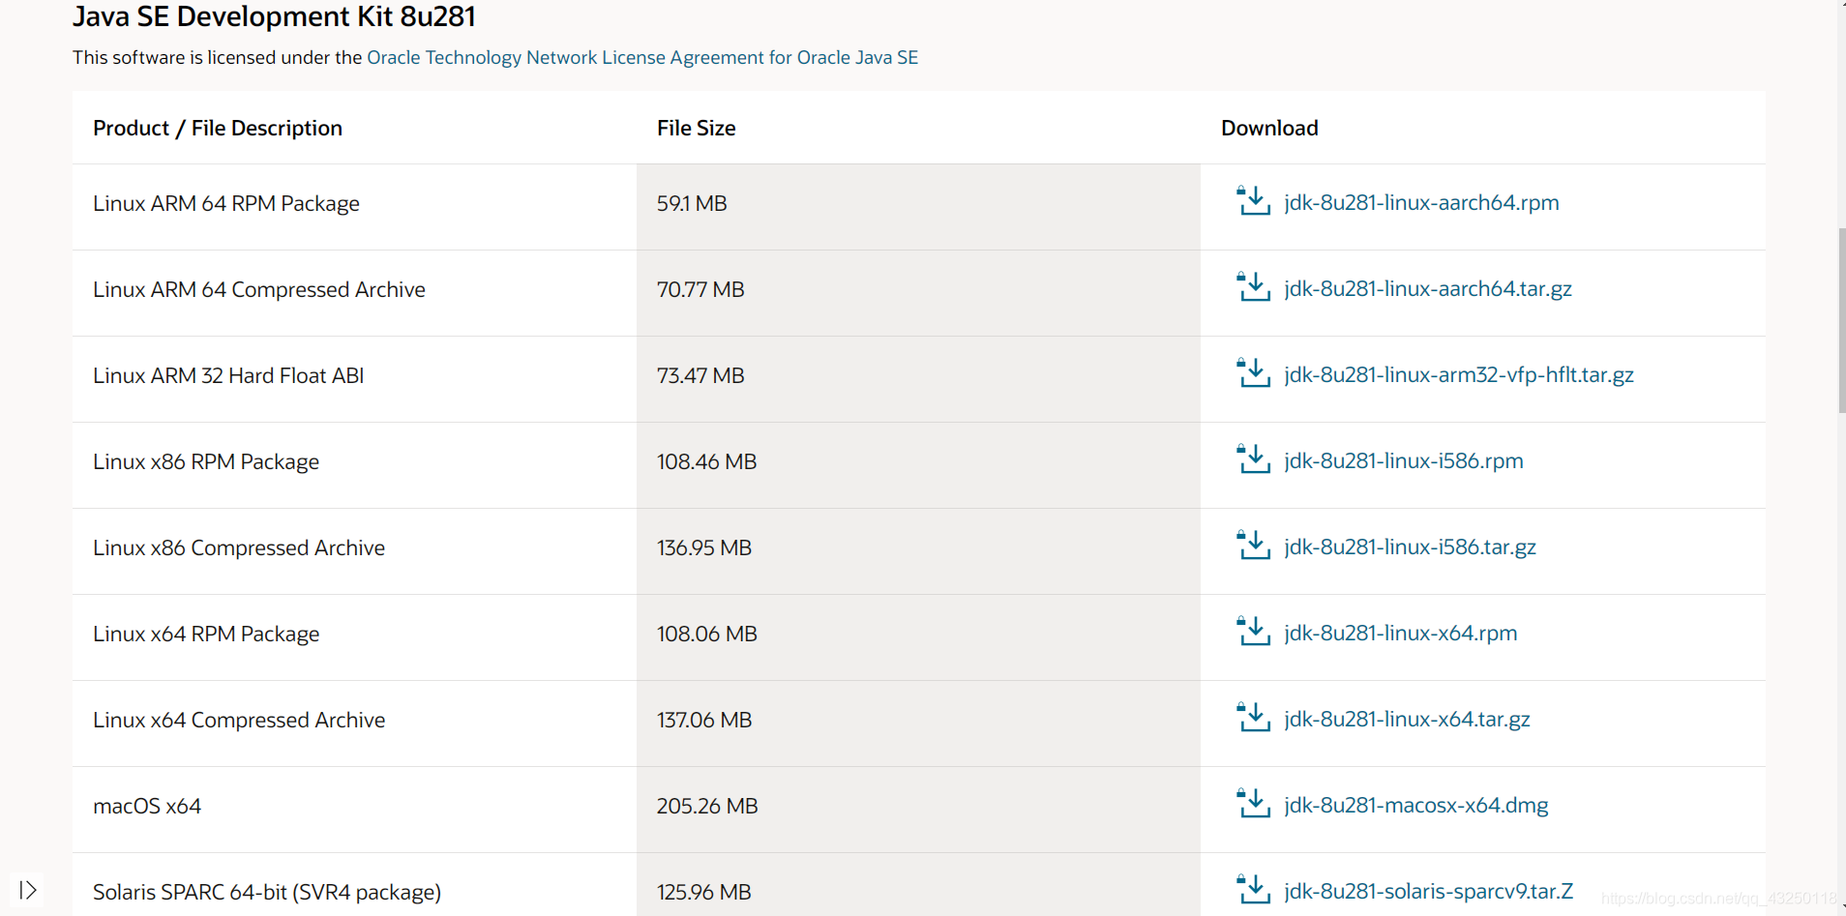
Task: Download jdk-8u281-linux-aarch64.tar.gz file link
Action: click(x=1427, y=288)
